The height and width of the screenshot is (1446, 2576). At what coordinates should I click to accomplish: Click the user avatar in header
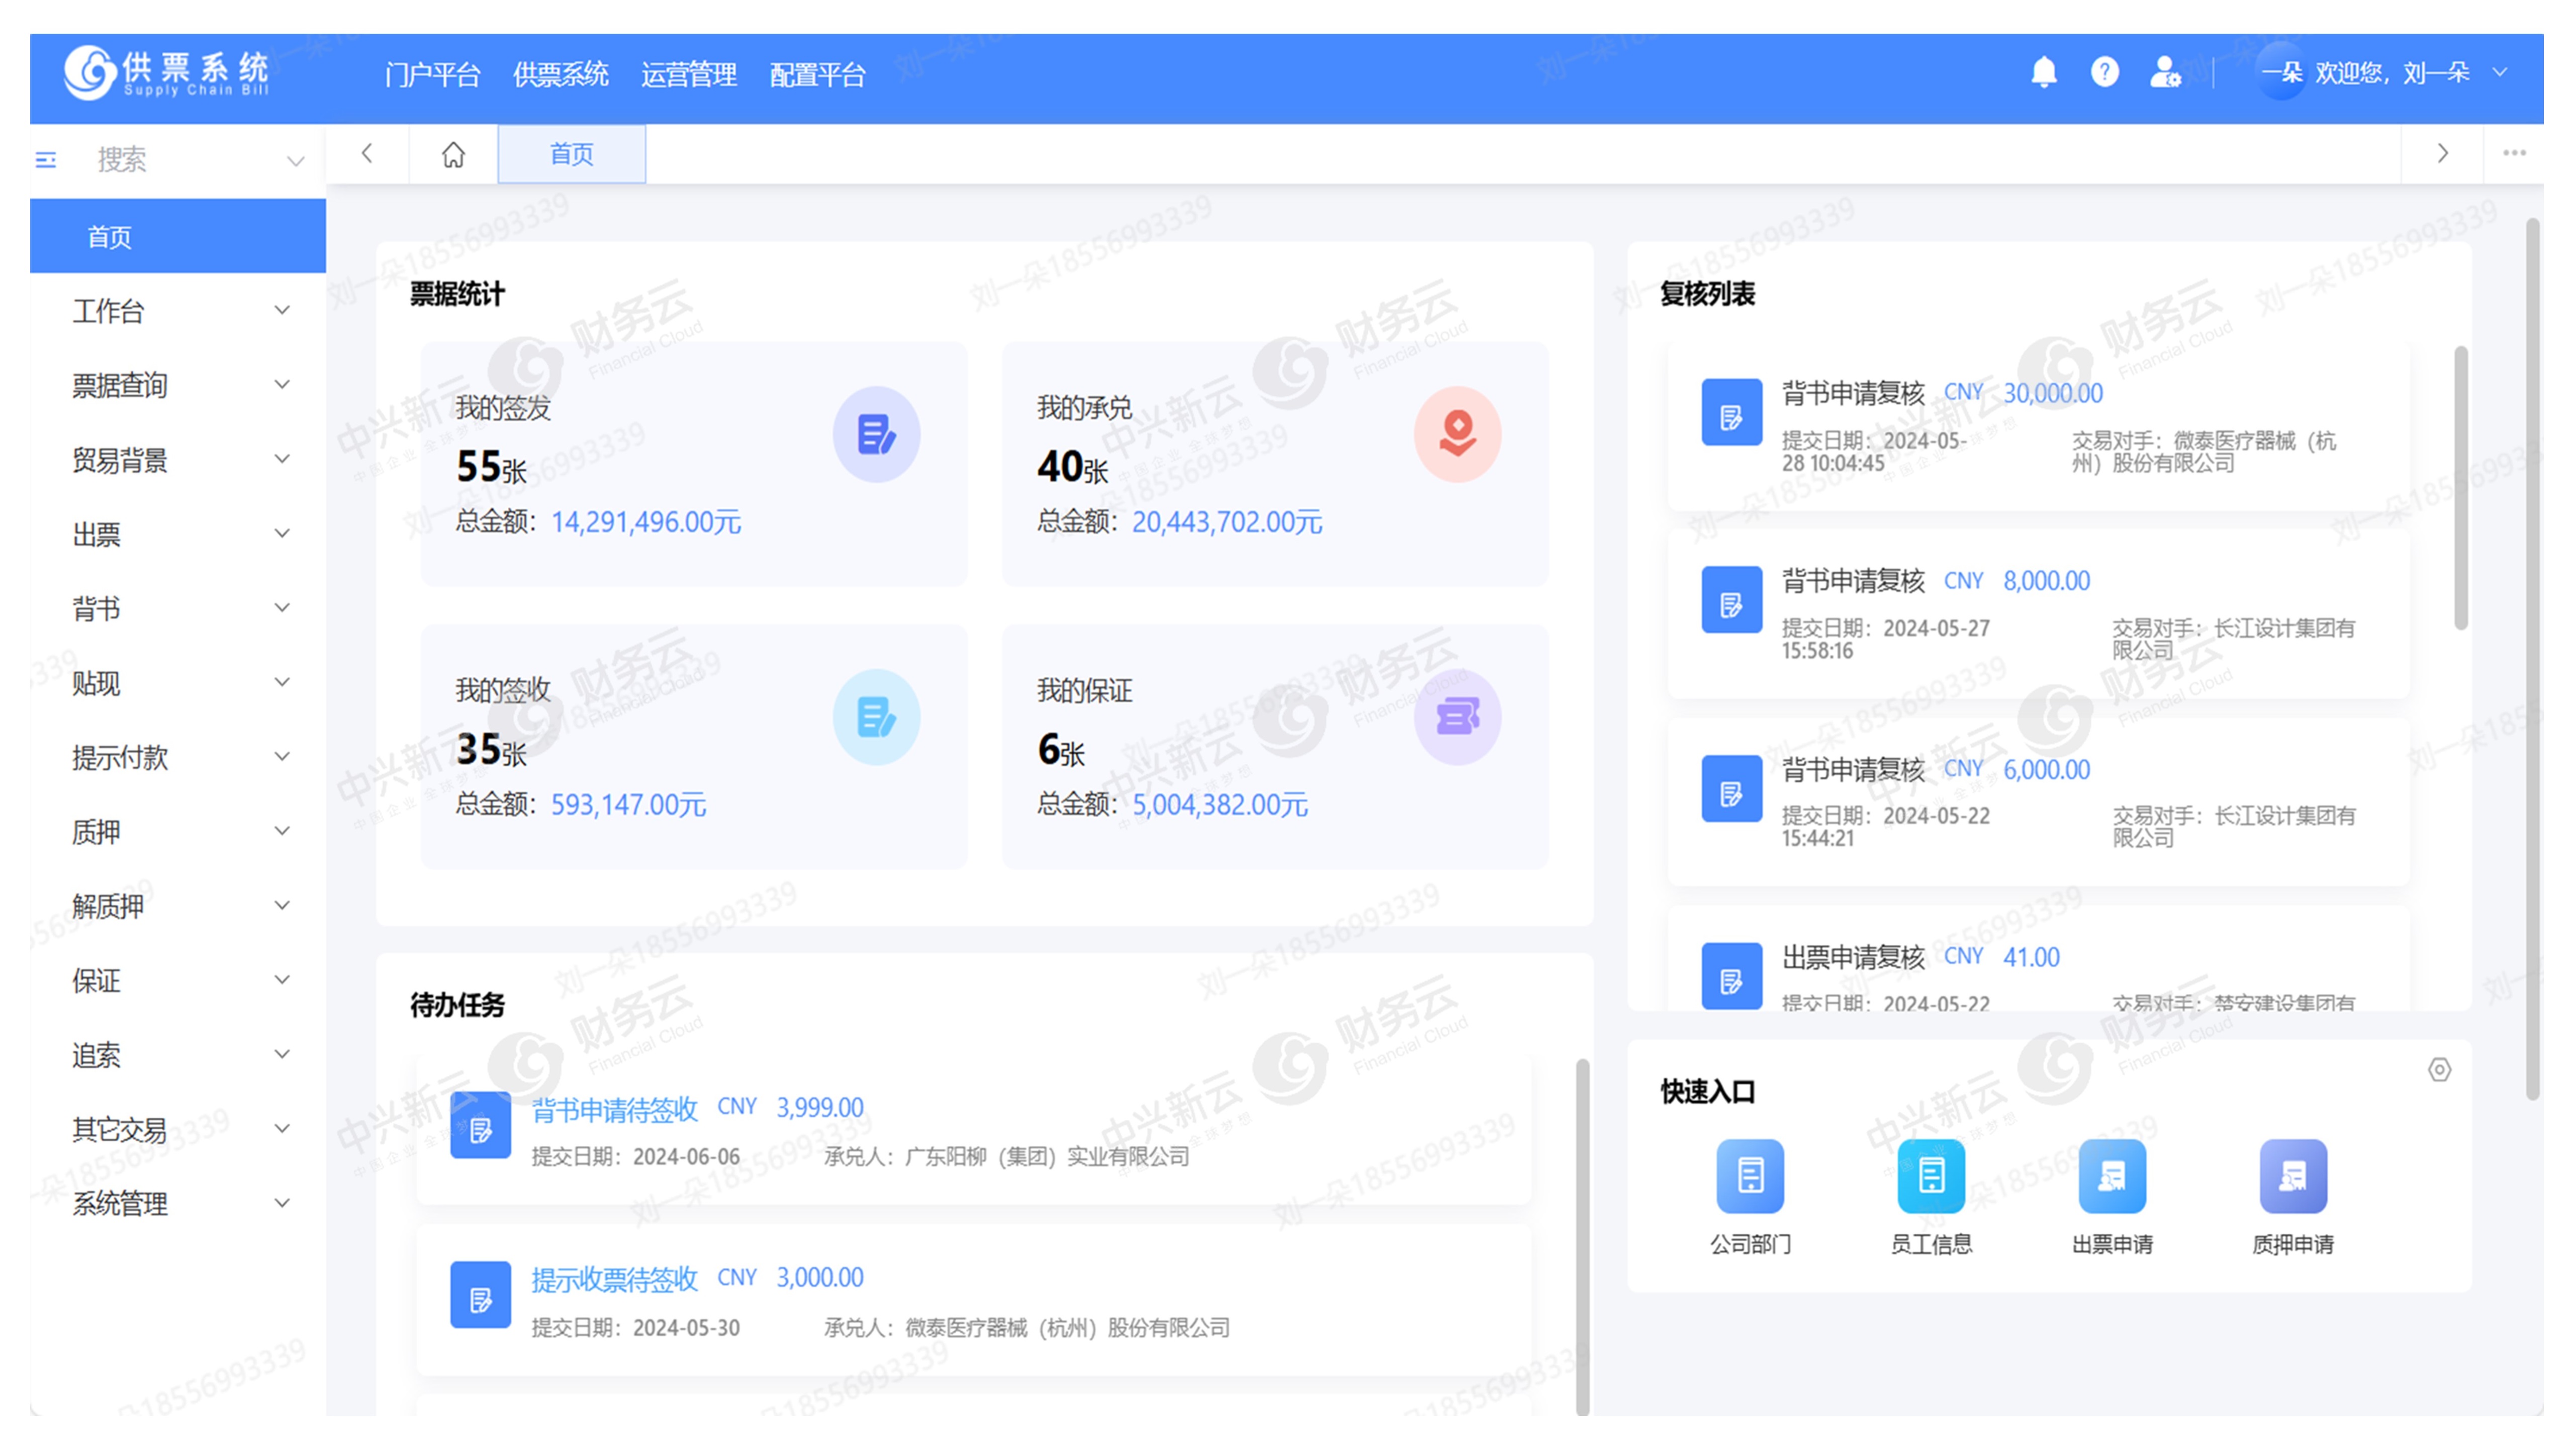pyautogui.click(x=2283, y=73)
